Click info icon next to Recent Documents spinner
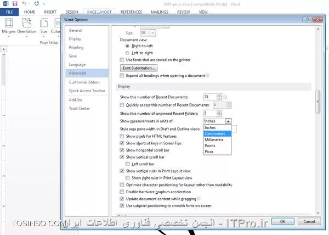The height and width of the screenshot is (235, 329). click(225, 97)
